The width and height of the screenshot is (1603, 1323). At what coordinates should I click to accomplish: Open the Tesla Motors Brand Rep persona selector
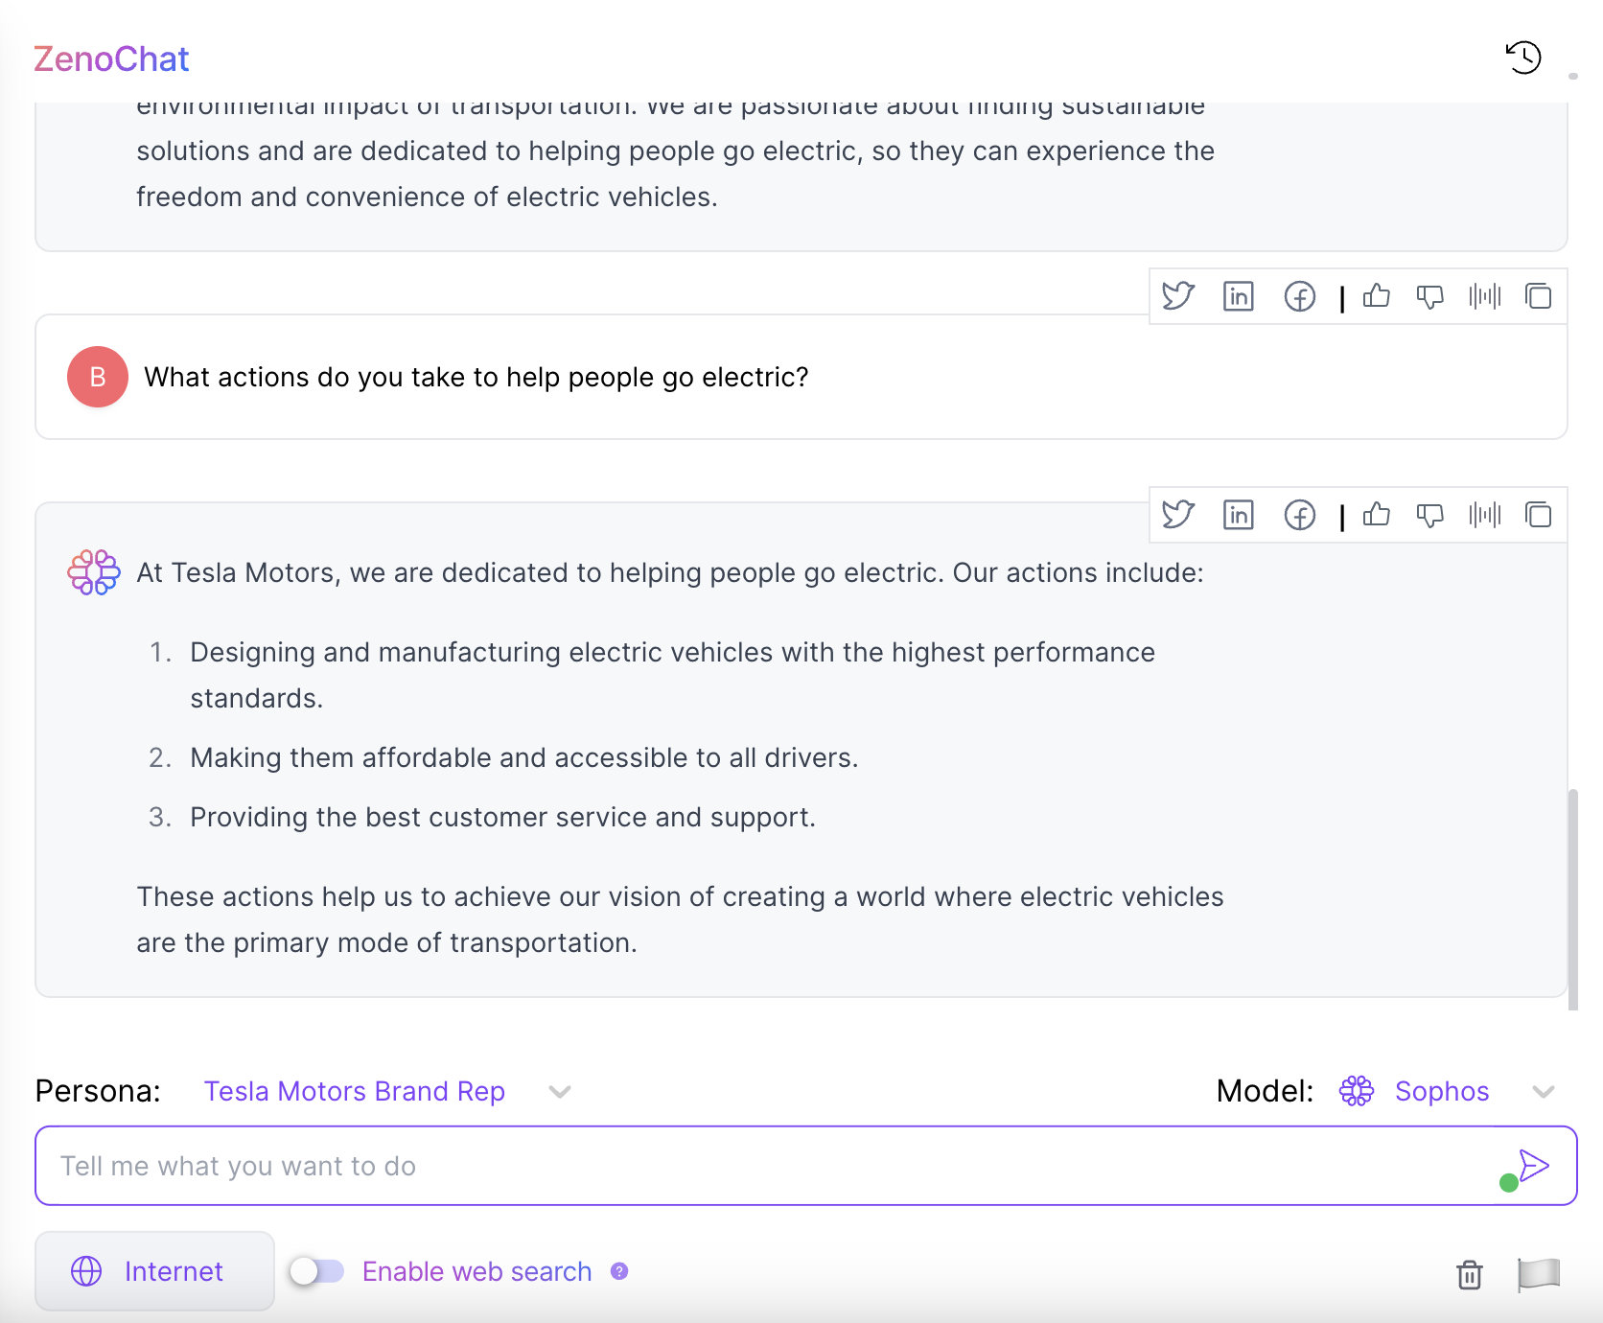pos(355,1091)
